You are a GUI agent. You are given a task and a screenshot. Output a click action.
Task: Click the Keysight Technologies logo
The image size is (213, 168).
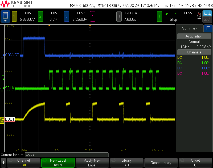click(x=17, y=4)
